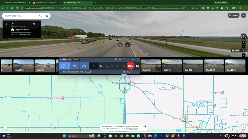The width and height of the screenshot is (248, 139).
Task: Select the I-94 Google Maps tab
Action: 78,3
